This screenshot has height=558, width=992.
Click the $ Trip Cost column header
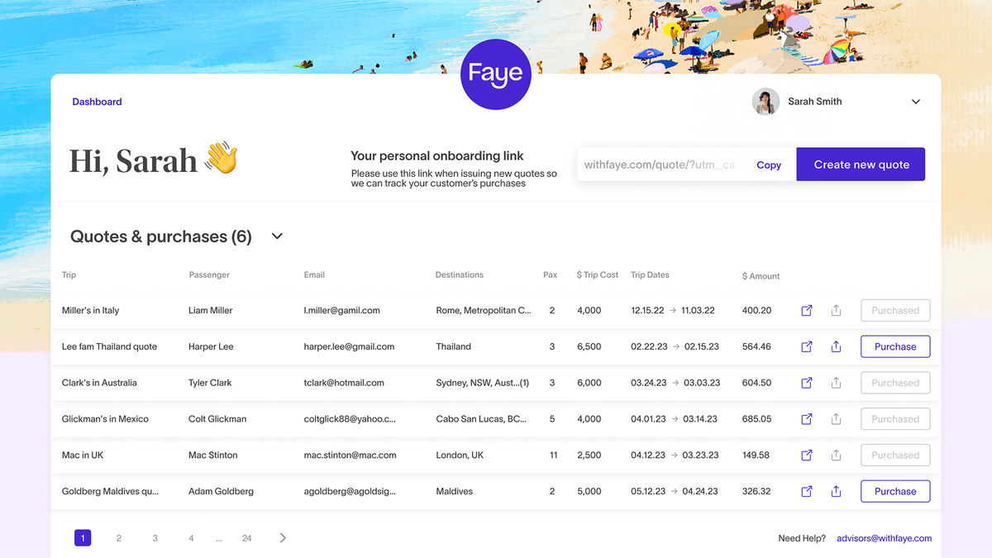[x=598, y=274]
